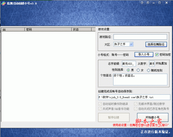Click the 开始建小号 button

tap(153, 118)
